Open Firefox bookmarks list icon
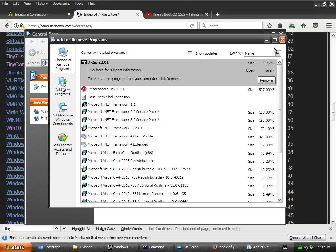Viewport: 336px width, 252px height. pyautogui.click(x=280, y=26)
